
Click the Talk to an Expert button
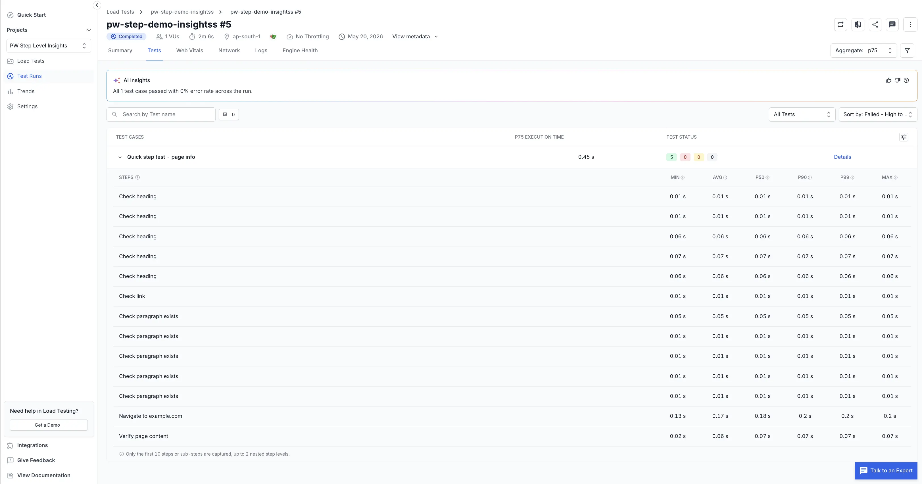pos(886,470)
